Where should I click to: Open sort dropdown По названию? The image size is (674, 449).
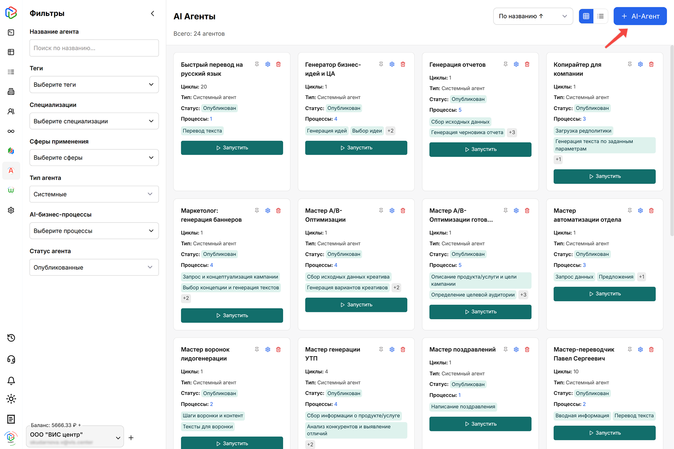pyautogui.click(x=532, y=16)
